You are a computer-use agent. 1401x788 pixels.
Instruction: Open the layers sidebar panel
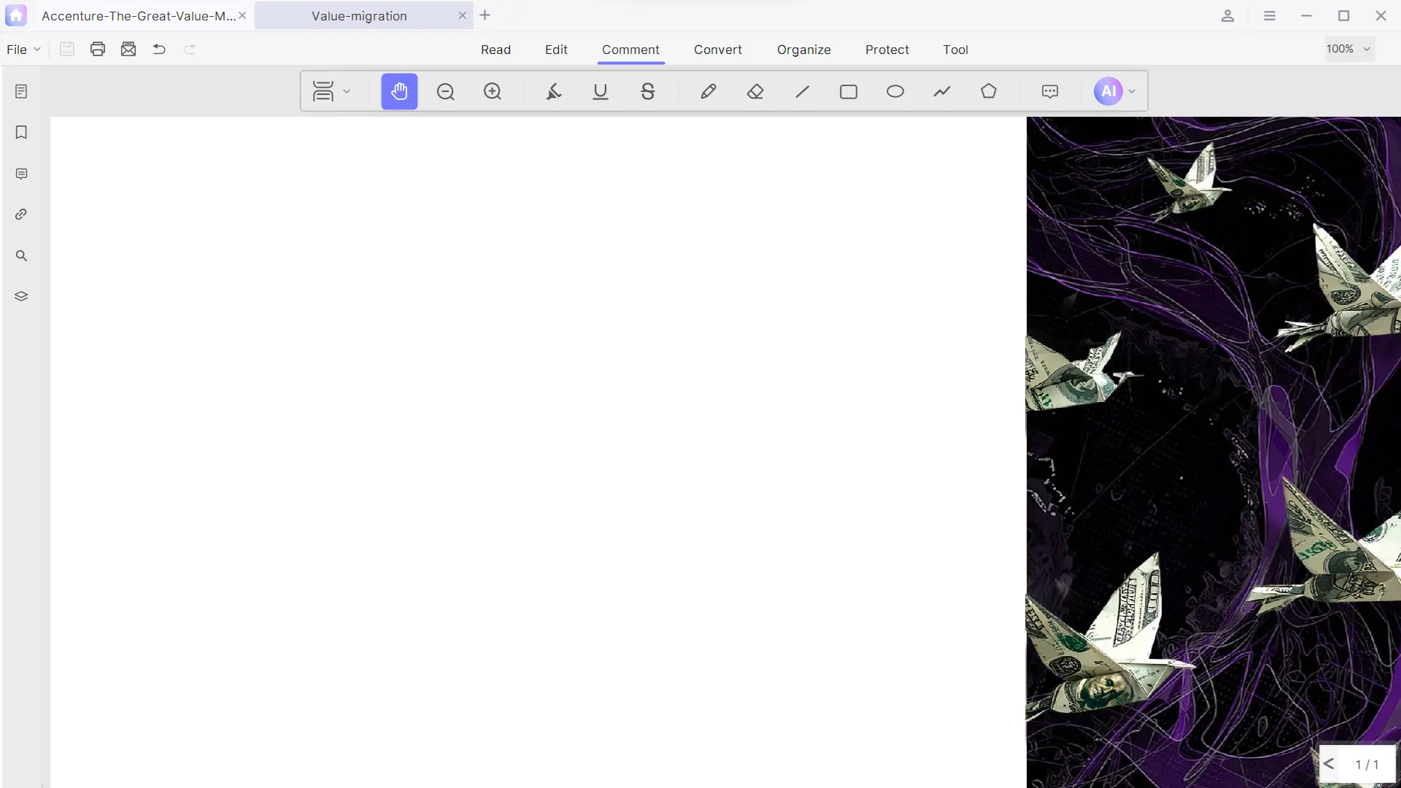[21, 296]
